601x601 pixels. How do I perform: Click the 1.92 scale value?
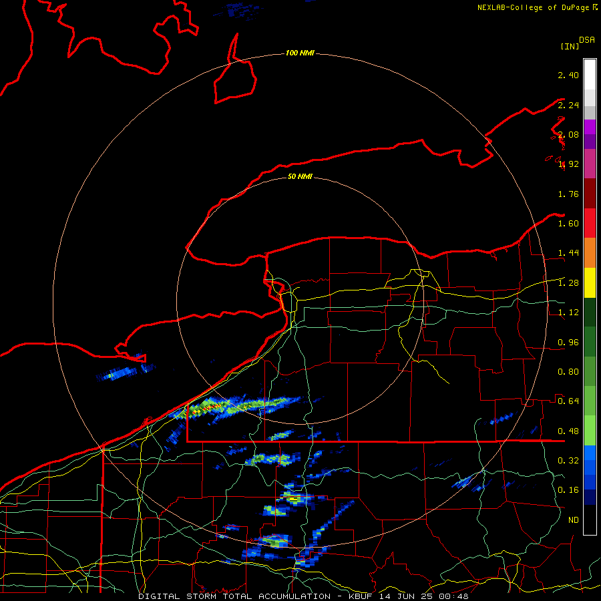(x=568, y=164)
